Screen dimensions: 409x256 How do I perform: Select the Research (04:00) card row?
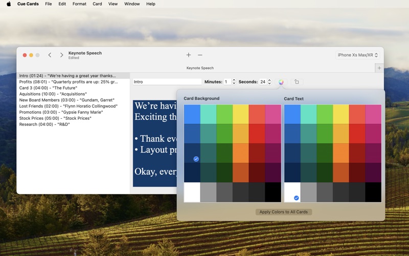(73, 124)
